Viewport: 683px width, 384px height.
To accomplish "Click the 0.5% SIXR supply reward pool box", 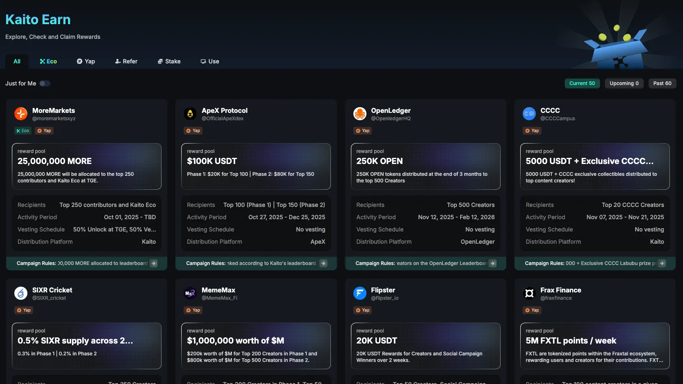I will [x=87, y=346].
